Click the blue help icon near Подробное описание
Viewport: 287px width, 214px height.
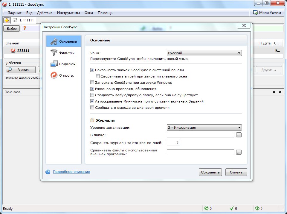click(48, 172)
